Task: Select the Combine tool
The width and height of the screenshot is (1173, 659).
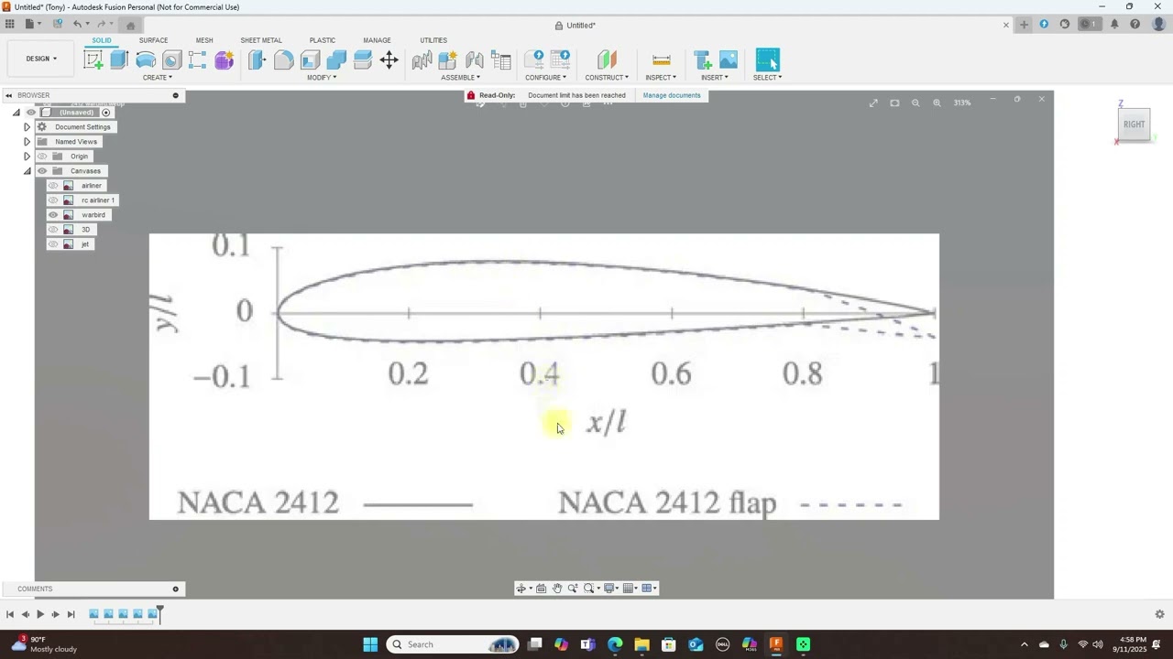Action: pyautogui.click(x=336, y=60)
